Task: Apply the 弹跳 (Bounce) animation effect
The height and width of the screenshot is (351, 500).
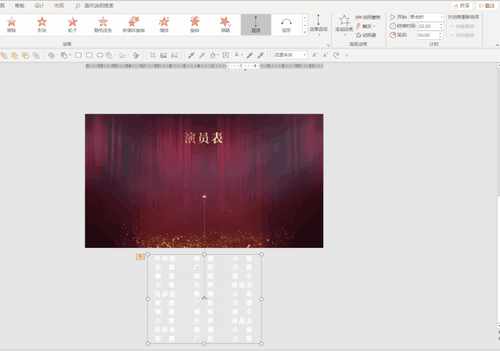Action: coord(225,24)
